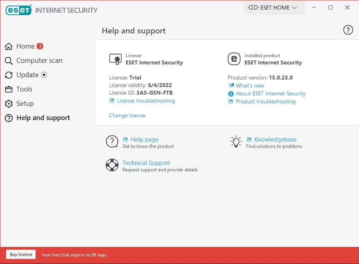Image resolution: width=359 pixels, height=264 pixels.
Task: Click the Buy license button
Action: click(21, 254)
